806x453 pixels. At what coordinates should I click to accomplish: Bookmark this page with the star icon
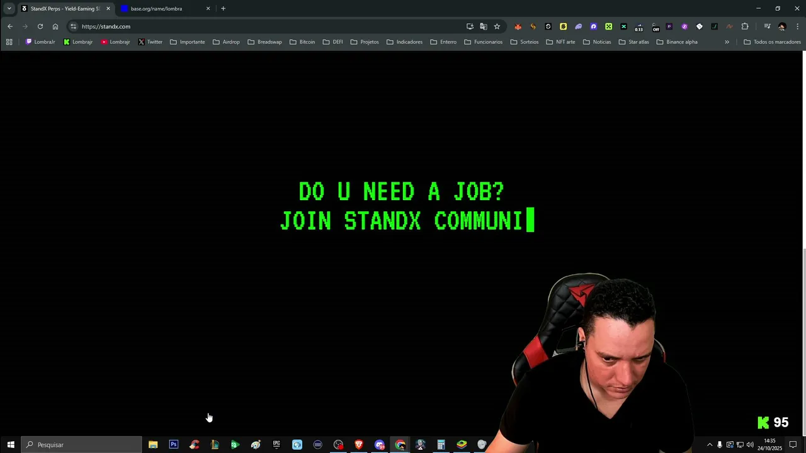[497, 26]
